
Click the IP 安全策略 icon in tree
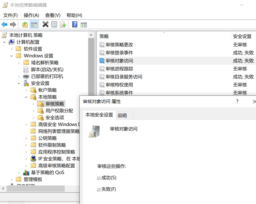coord(33,159)
